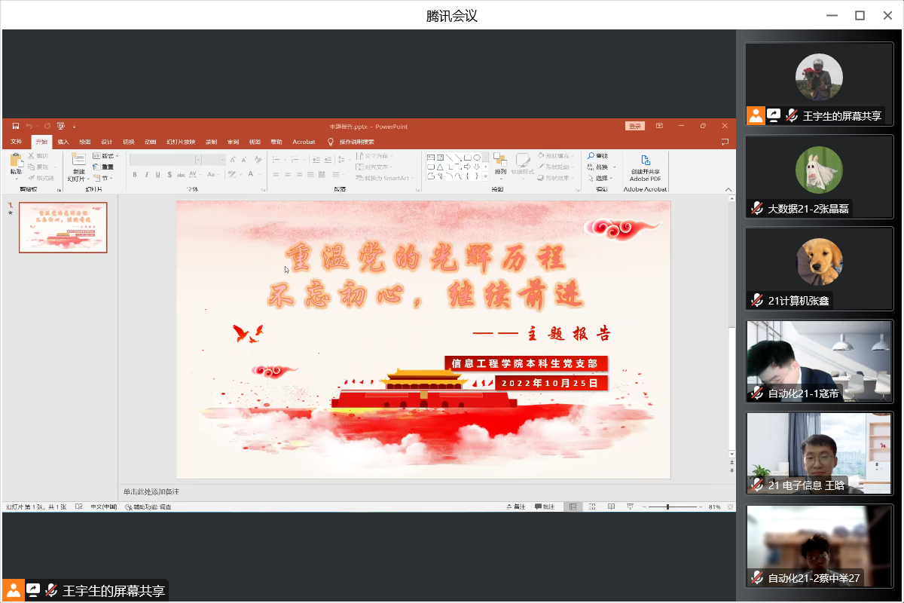Image resolution: width=904 pixels, height=603 pixels.
Task: Toggle normal view button in status bar
Action: click(x=573, y=507)
